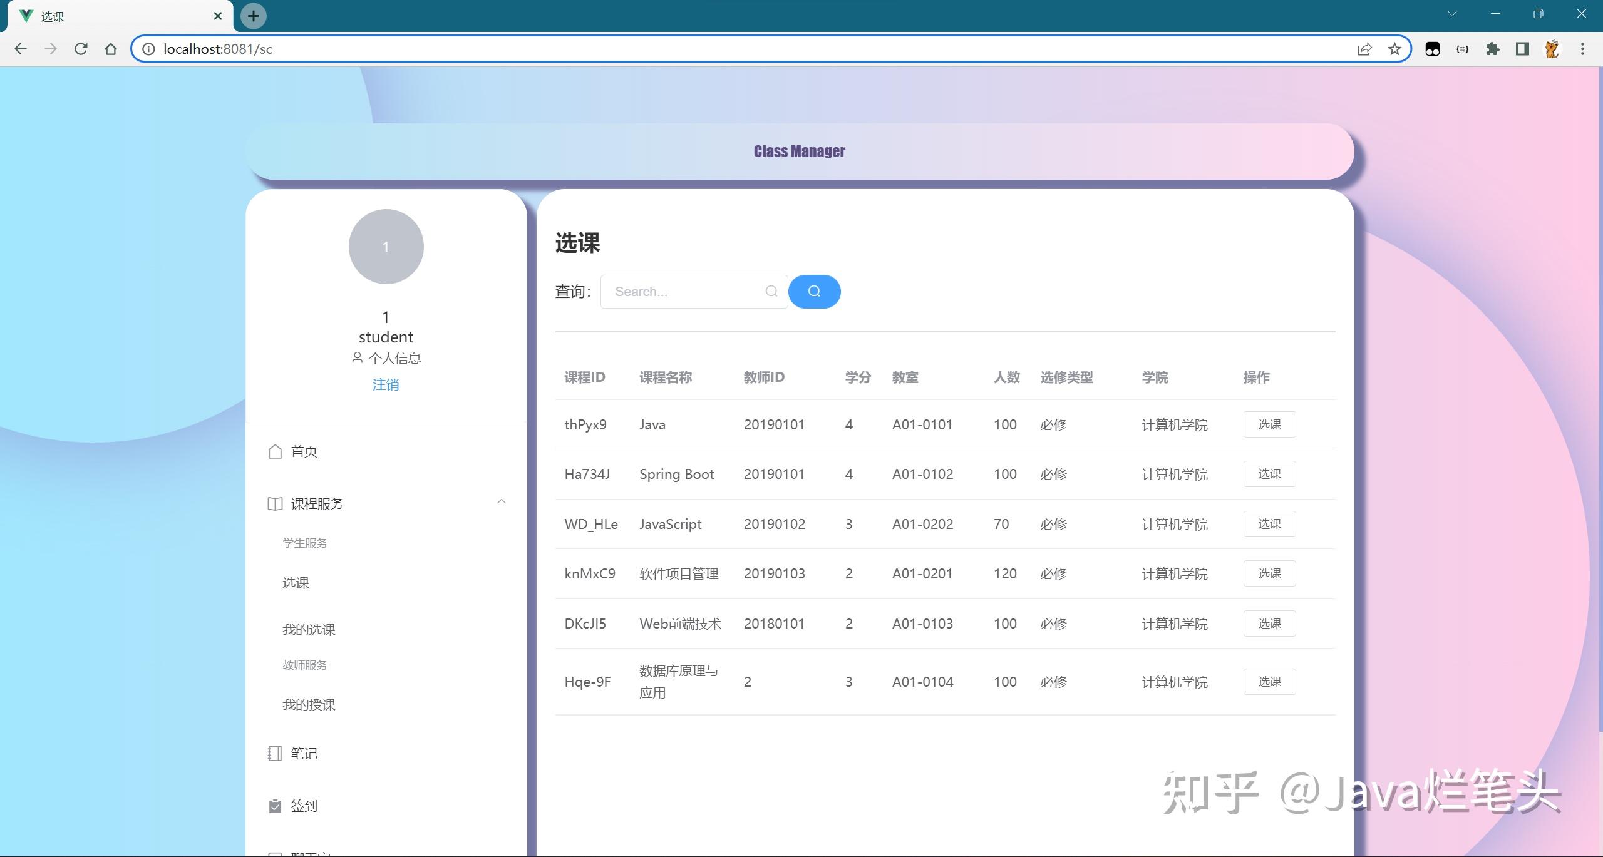1603x857 pixels.
Task: Click the book icon beside 课程服务
Action: coord(275,504)
